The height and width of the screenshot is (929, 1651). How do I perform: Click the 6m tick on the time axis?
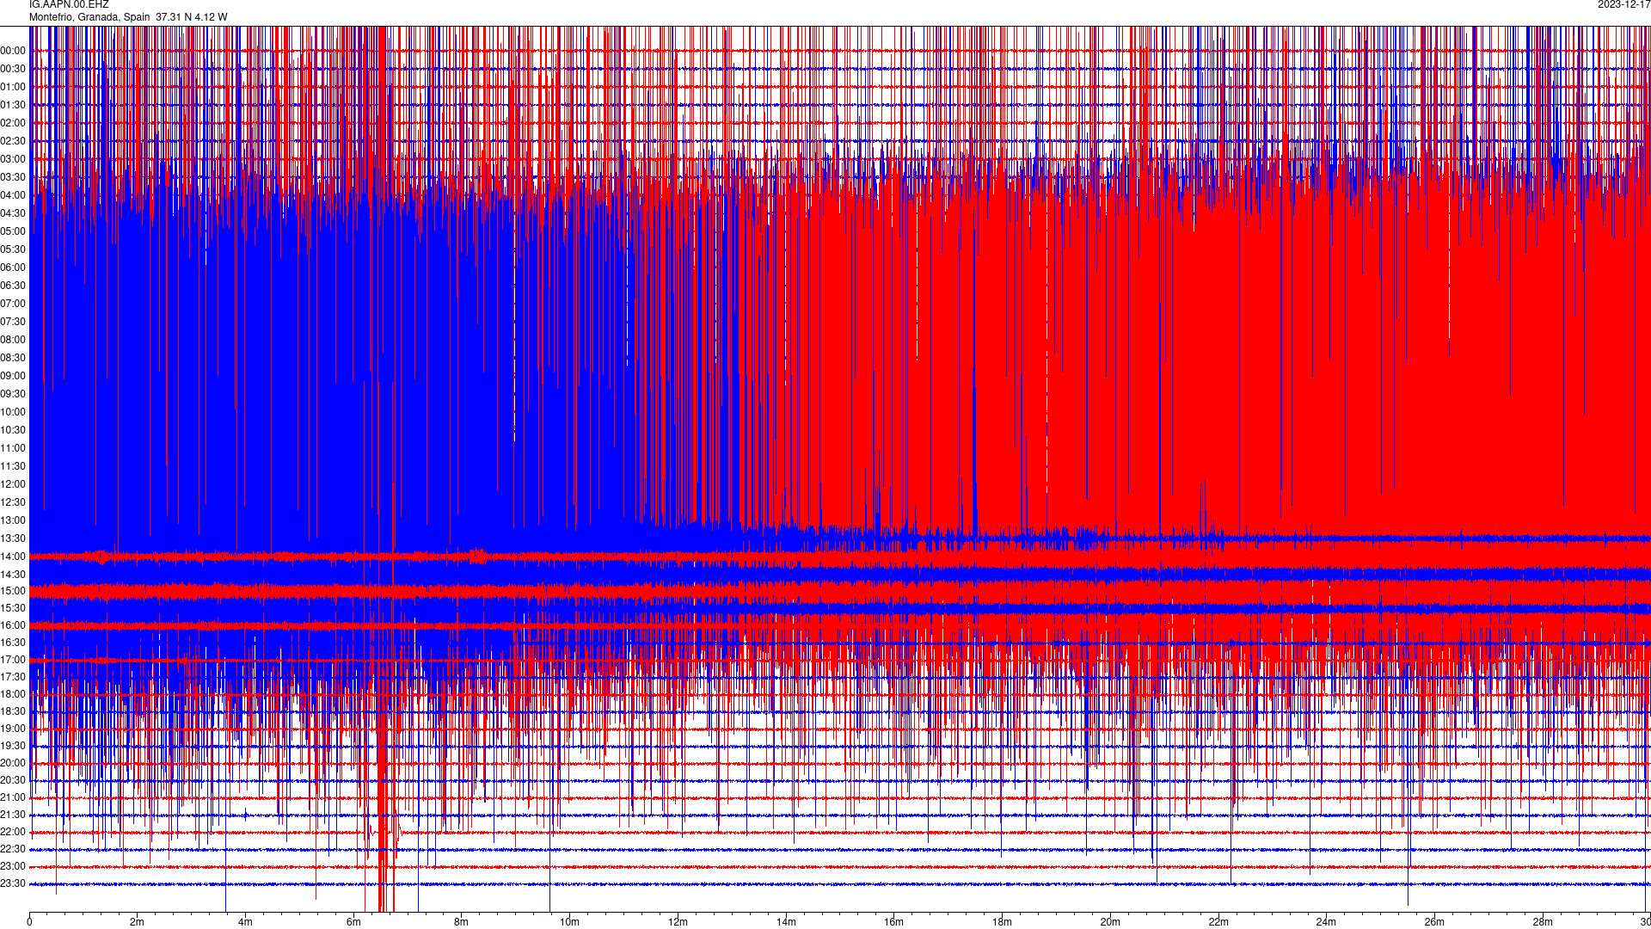pyautogui.click(x=353, y=922)
